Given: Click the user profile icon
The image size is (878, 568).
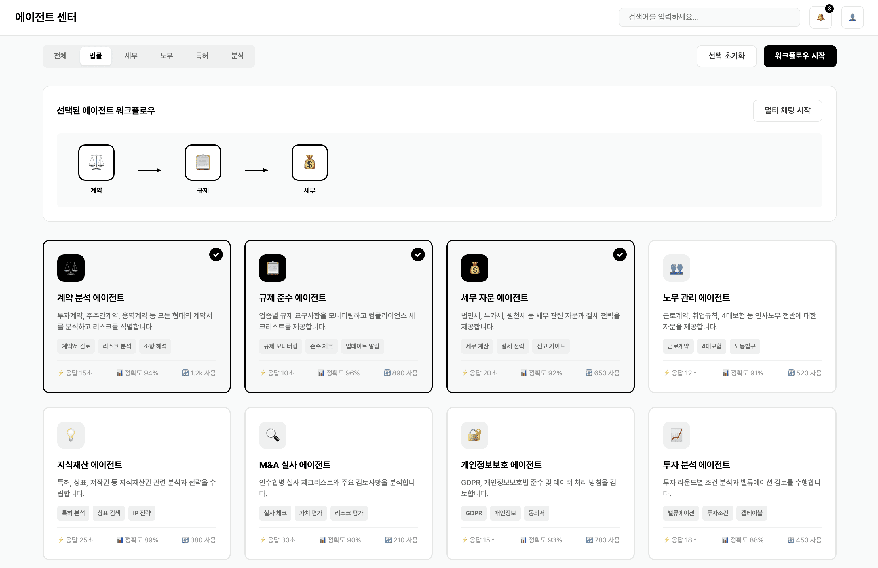Looking at the screenshot, I should [x=852, y=17].
